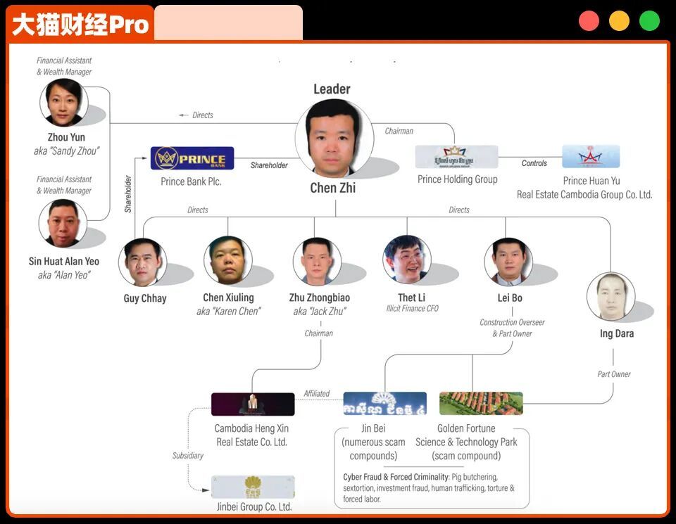Click the "Guy Chhay" name label
This screenshot has width=676, height=524.
145,298
